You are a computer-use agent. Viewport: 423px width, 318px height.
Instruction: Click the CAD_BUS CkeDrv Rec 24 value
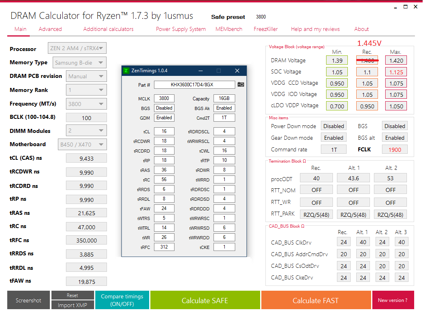coord(344,277)
